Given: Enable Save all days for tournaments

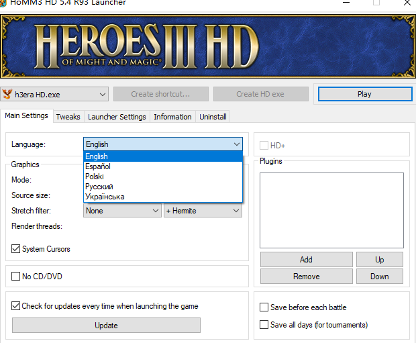Looking at the screenshot, I should 264,324.
